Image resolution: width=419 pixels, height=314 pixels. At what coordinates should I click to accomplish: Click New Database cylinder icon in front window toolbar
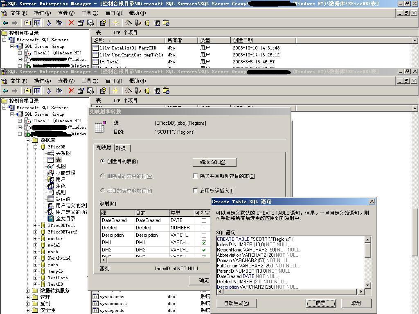point(147,91)
